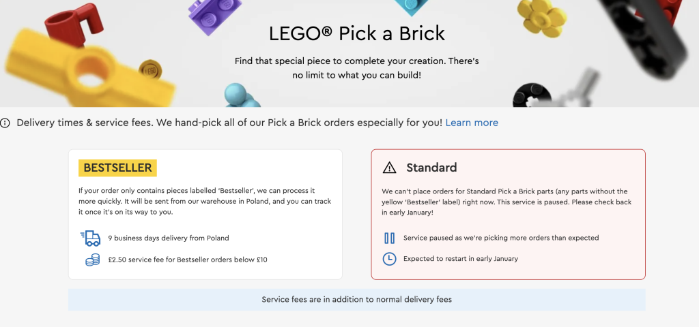Click Expected to restart in early January text
The image size is (699, 327).
pyautogui.click(x=461, y=259)
